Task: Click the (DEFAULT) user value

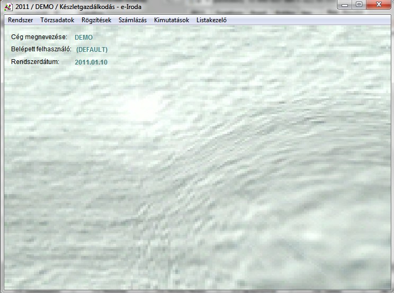Action: [x=92, y=50]
